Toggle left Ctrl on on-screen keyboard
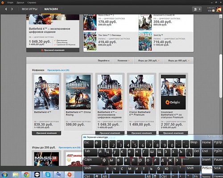This screenshot has height=178, width=223. (89, 176)
